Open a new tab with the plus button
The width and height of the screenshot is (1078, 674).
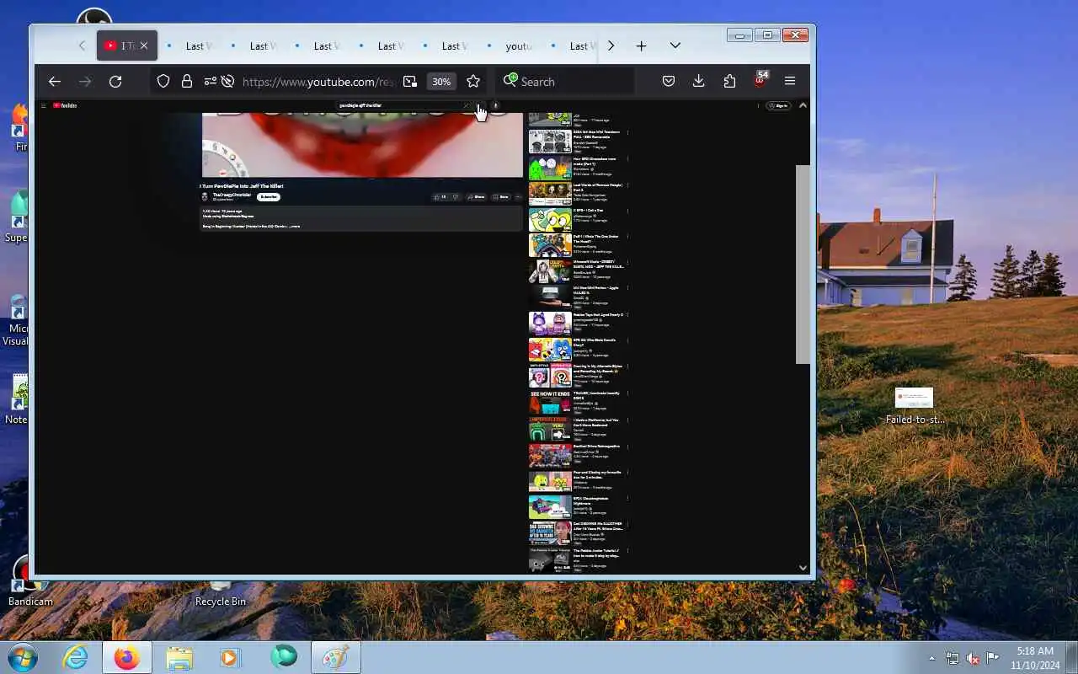(x=641, y=45)
